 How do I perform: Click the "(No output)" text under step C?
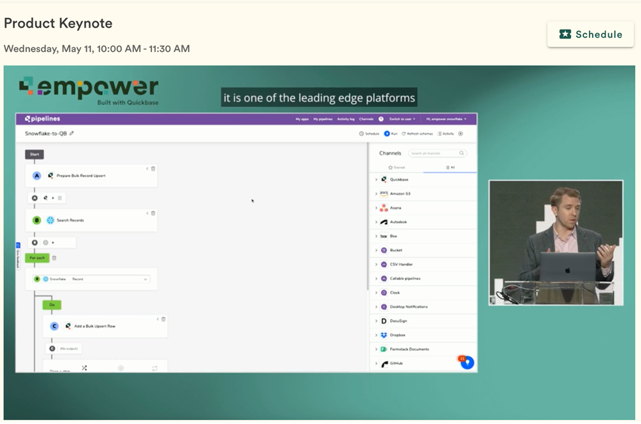coord(68,348)
